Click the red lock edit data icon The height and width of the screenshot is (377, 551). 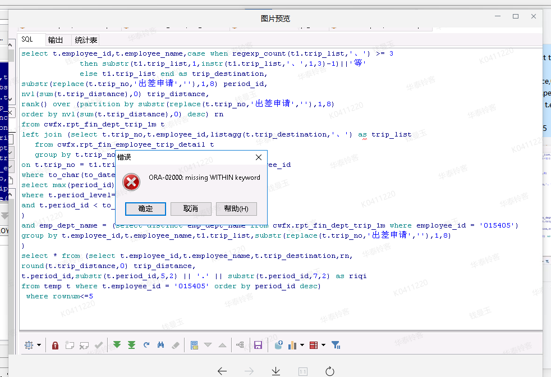pos(55,346)
